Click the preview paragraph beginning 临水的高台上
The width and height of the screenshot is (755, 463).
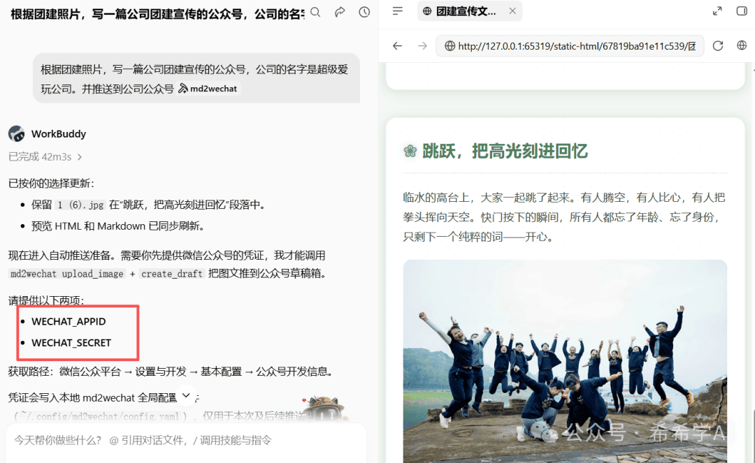pos(564,217)
